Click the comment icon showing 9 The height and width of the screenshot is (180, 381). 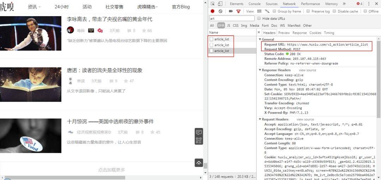[111, 81]
